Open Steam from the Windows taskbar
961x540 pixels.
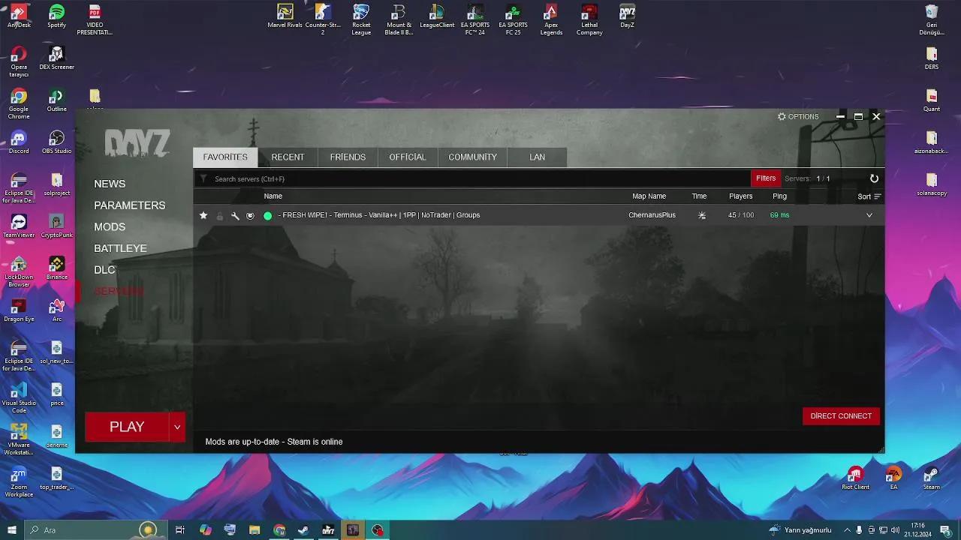(303, 530)
